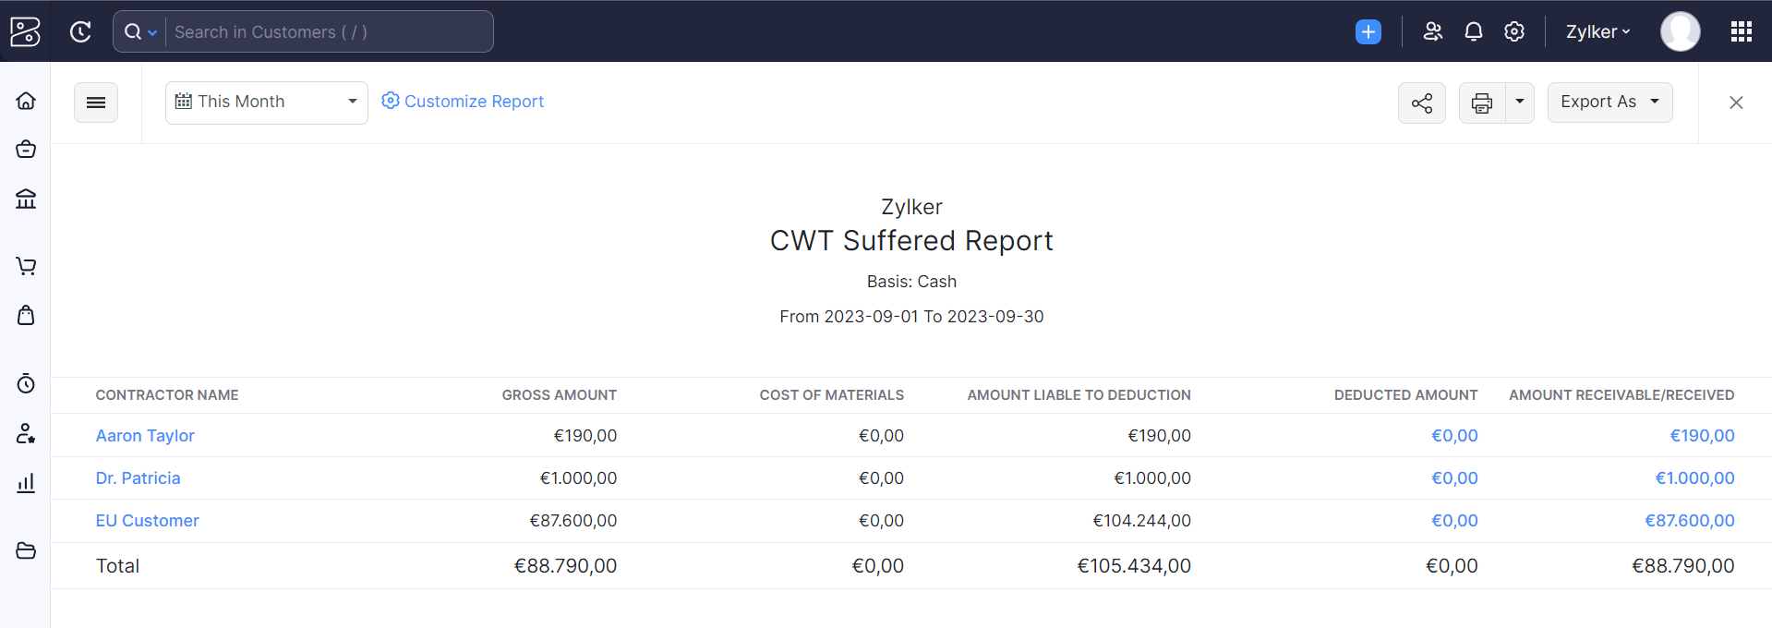Select the Items basket icon in sidebar
1772x628 pixels.
tap(25, 149)
